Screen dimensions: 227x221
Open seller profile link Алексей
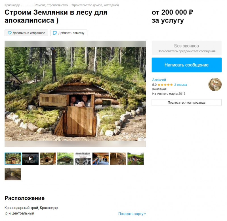[159, 80]
